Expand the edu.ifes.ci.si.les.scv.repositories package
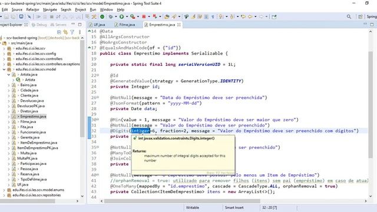 coord(4,195)
